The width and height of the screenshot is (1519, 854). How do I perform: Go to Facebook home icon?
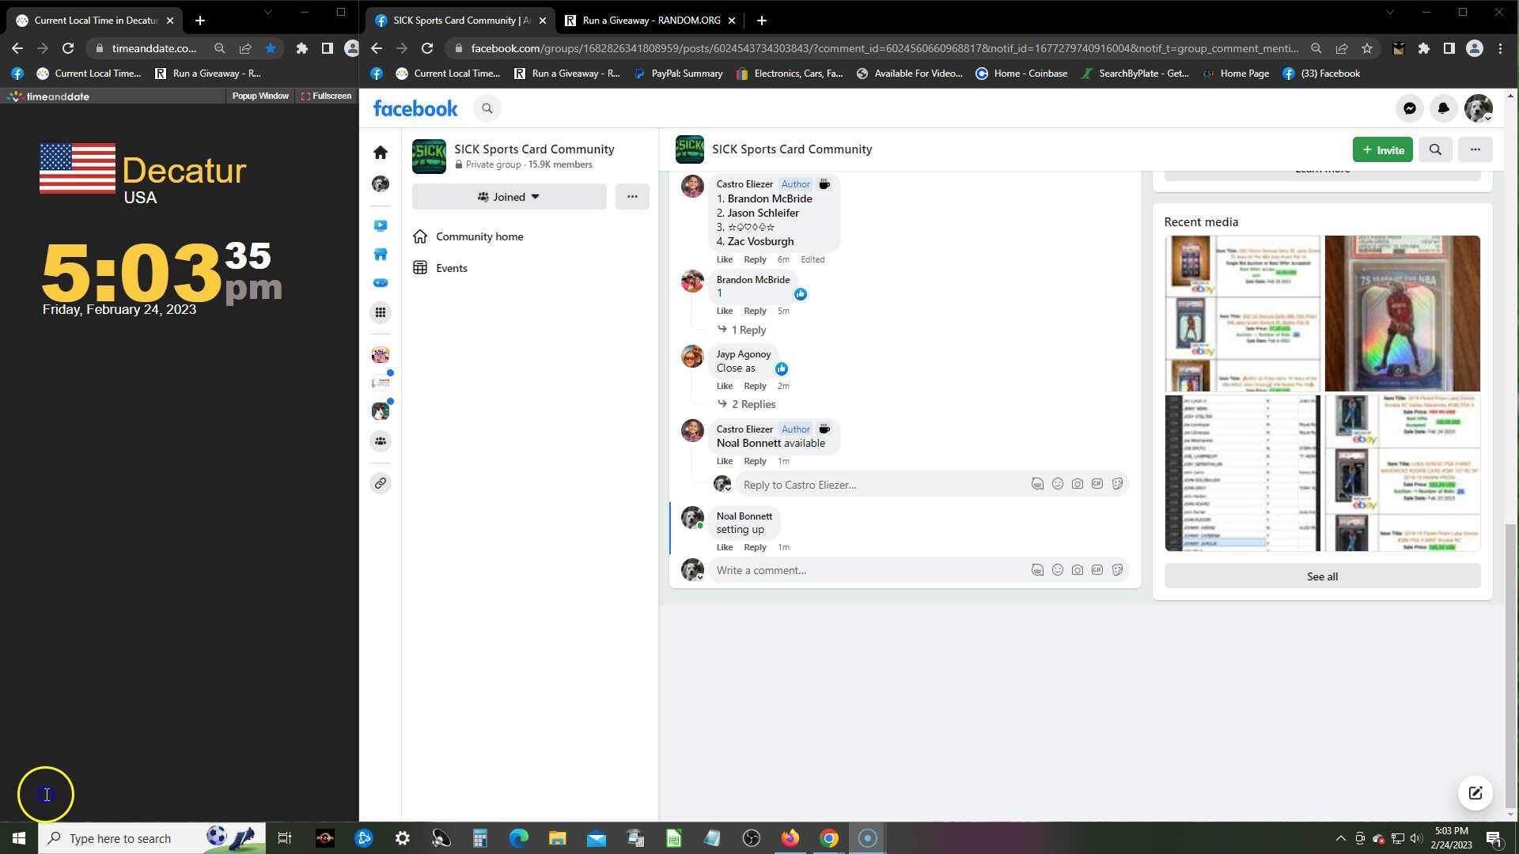pyautogui.click(x=381, y=152)
